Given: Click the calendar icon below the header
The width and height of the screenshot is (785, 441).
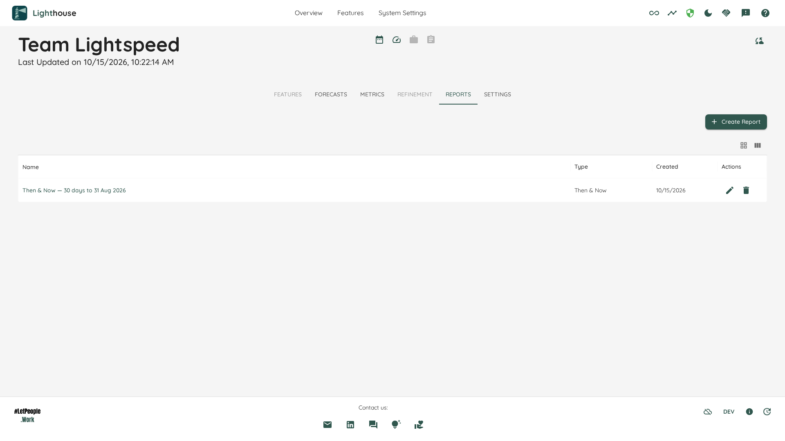Looking at the screenshot, I should pyautogui.click(x=379, y=40).
